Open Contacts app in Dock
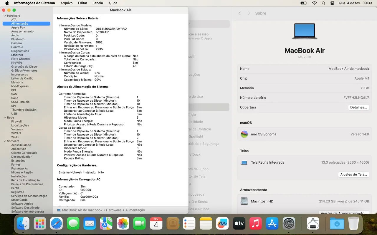The image size is (377, 235). (x=173, y=224)
